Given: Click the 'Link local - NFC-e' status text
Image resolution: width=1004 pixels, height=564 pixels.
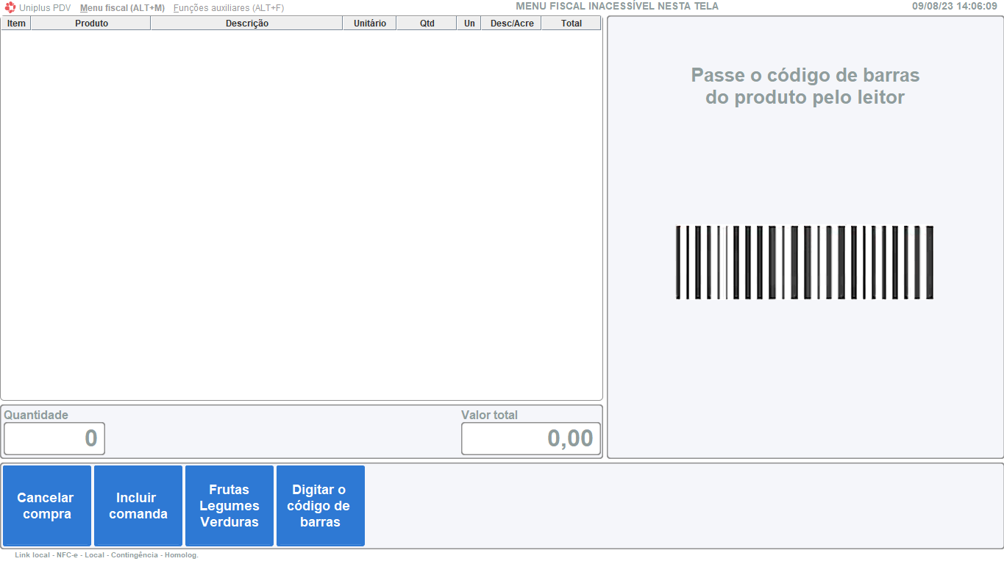Looking at the screenshot, I should (x=107, y=555).
